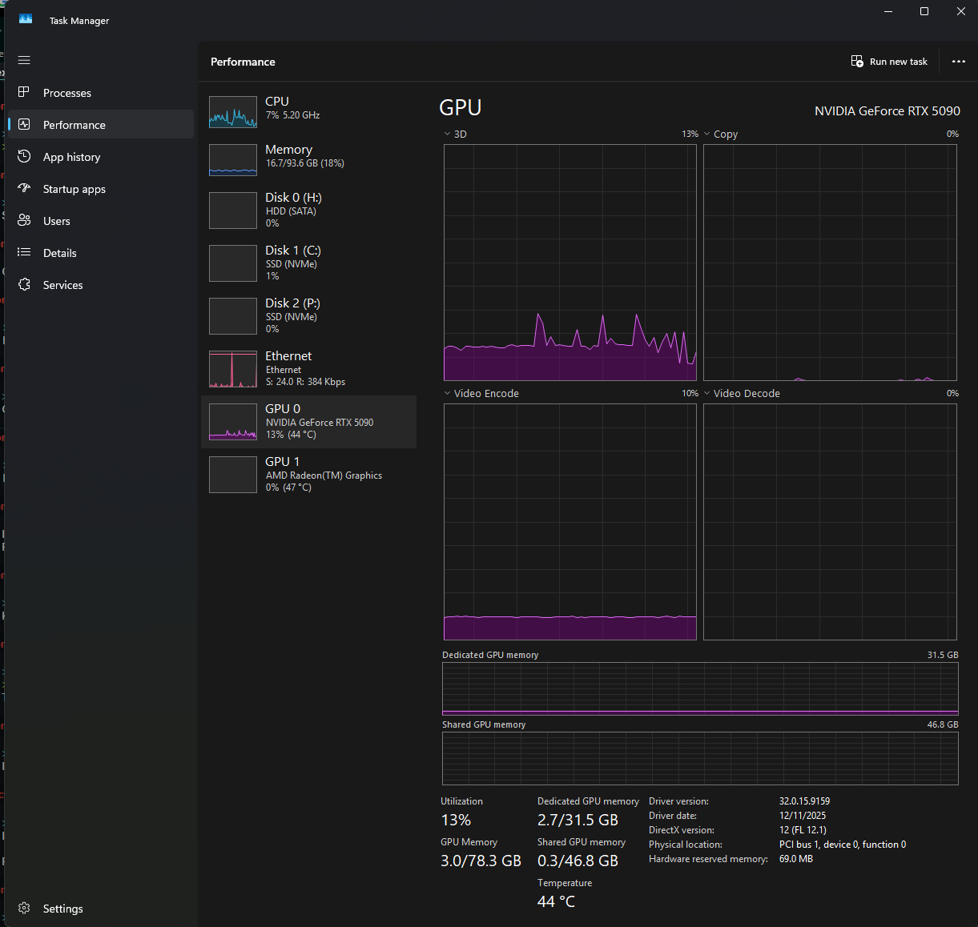This screenshot has height=927, width=978.
Task: Switch to the App history page
Action: click(101, 157)
